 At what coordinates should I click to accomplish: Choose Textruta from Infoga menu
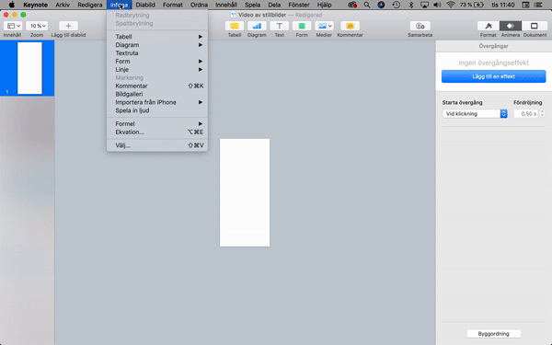pos(157,53)
